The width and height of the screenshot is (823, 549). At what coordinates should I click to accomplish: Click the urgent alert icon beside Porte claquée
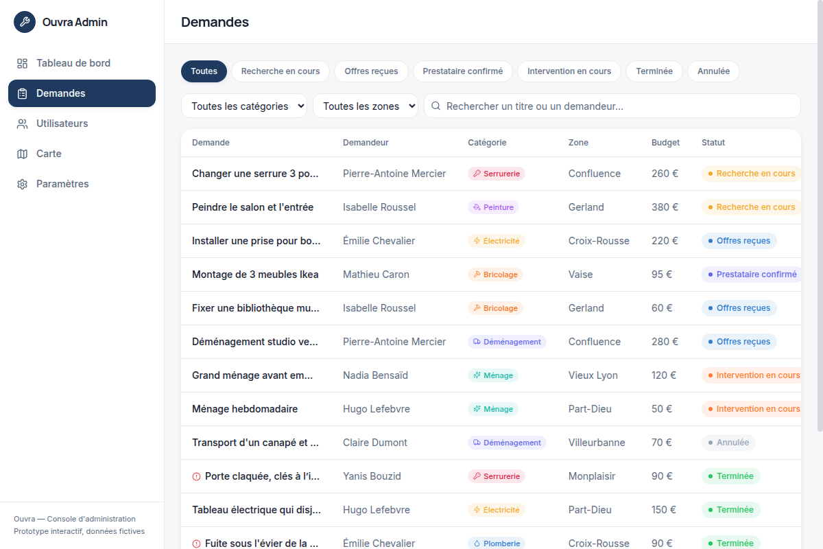coord(196,476)
